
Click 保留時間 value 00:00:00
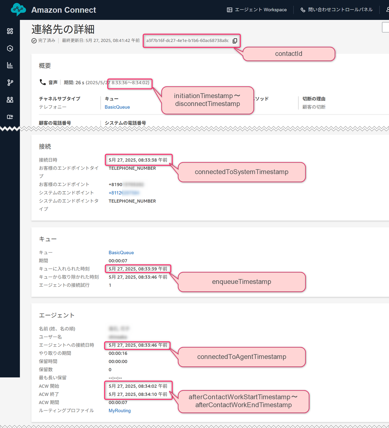click(118, 362)
